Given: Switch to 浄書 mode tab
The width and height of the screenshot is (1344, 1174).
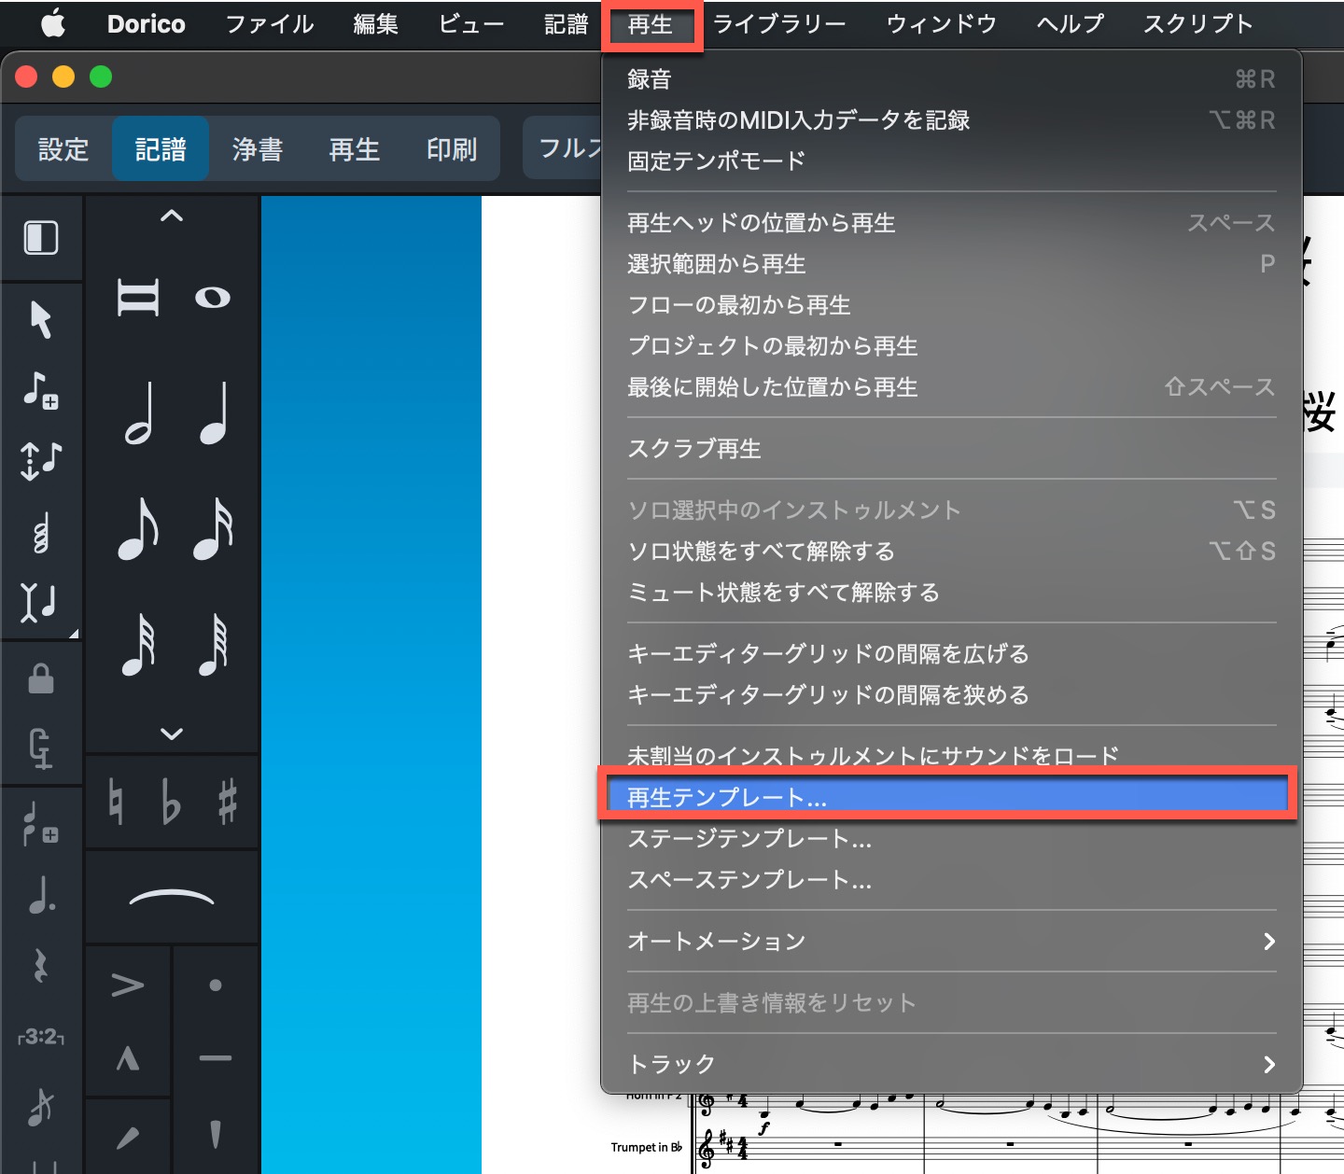Looking at the screenshot, I should pos(258,149).
